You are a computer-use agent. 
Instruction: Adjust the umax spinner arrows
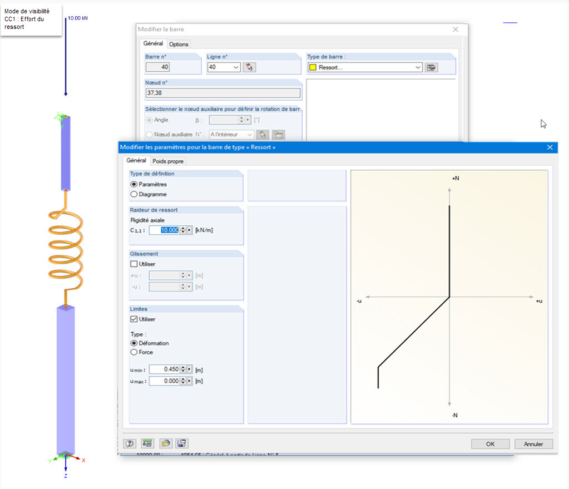[x=183, y=381]
